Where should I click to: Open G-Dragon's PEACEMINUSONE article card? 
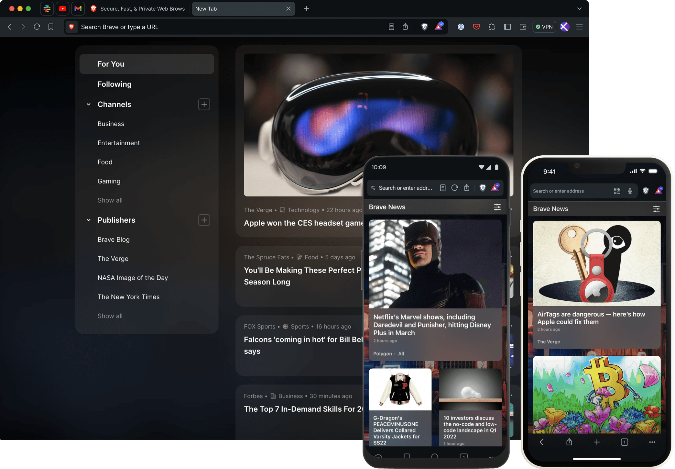(x=400, y=407)
